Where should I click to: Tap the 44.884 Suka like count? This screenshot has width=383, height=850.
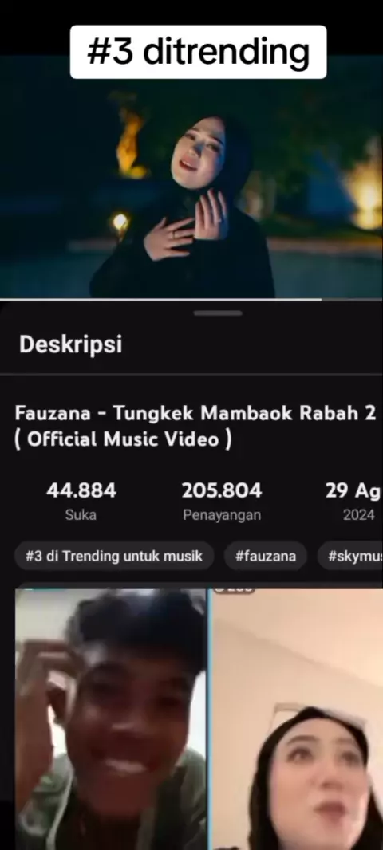click(x=81, y=501)
